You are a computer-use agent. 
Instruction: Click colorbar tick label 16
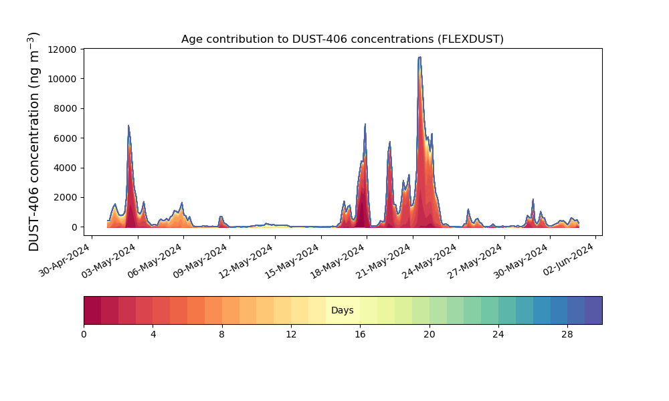click(x=360, y=335)
